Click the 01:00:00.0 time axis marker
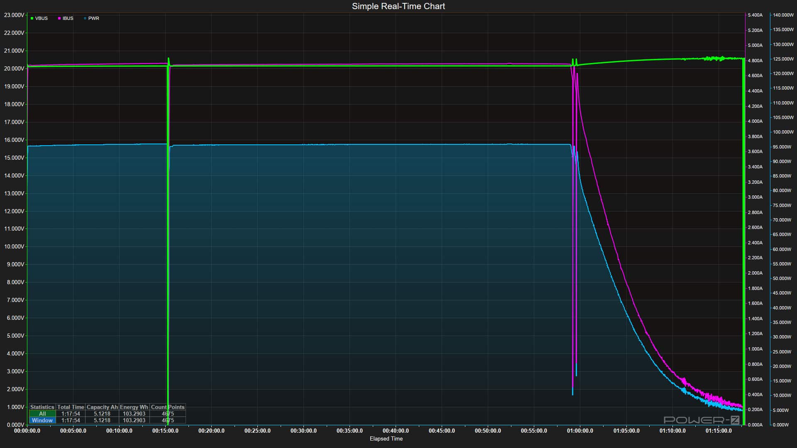This screenshot has height=448, width=797. click(x=580, y=431)
